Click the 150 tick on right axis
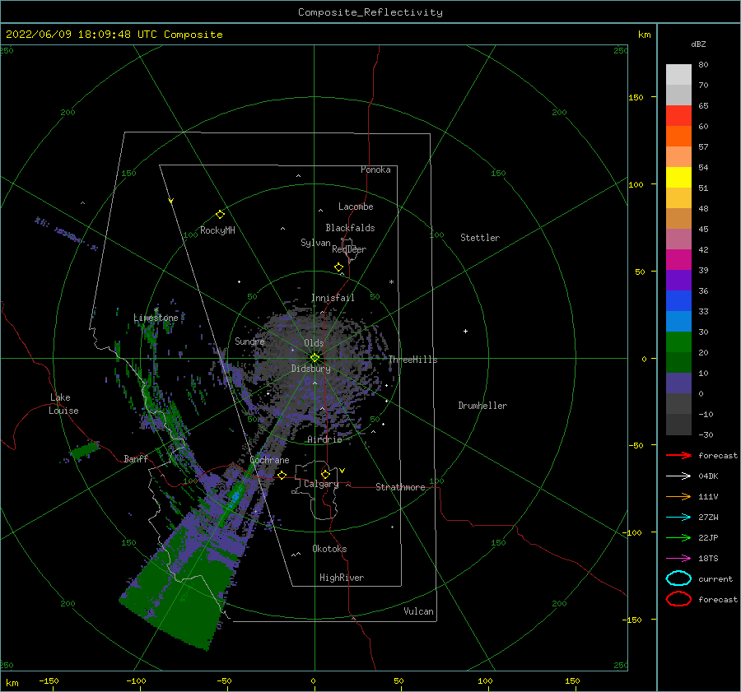The height and width of the screenshot is (692, 741). coord(636,97)
